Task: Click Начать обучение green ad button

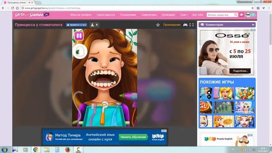Action: pos(133,137)
